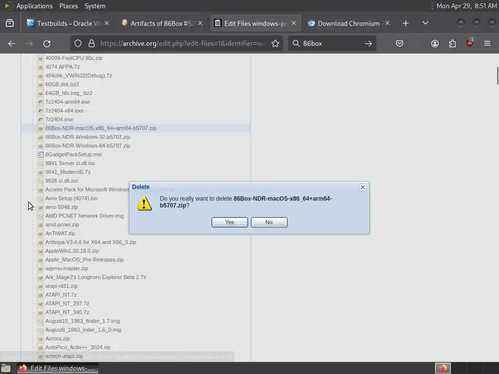Open the Firefox account icon
Image resolution: width=499 pixels, height=374 pixels.
[x=435, y=43]
